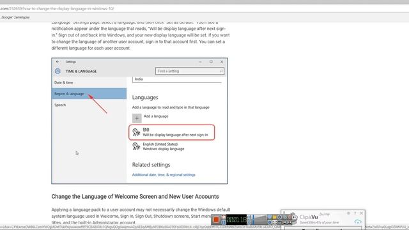Click the gear icon in recorder toolbar

click(x=280, y=217)
